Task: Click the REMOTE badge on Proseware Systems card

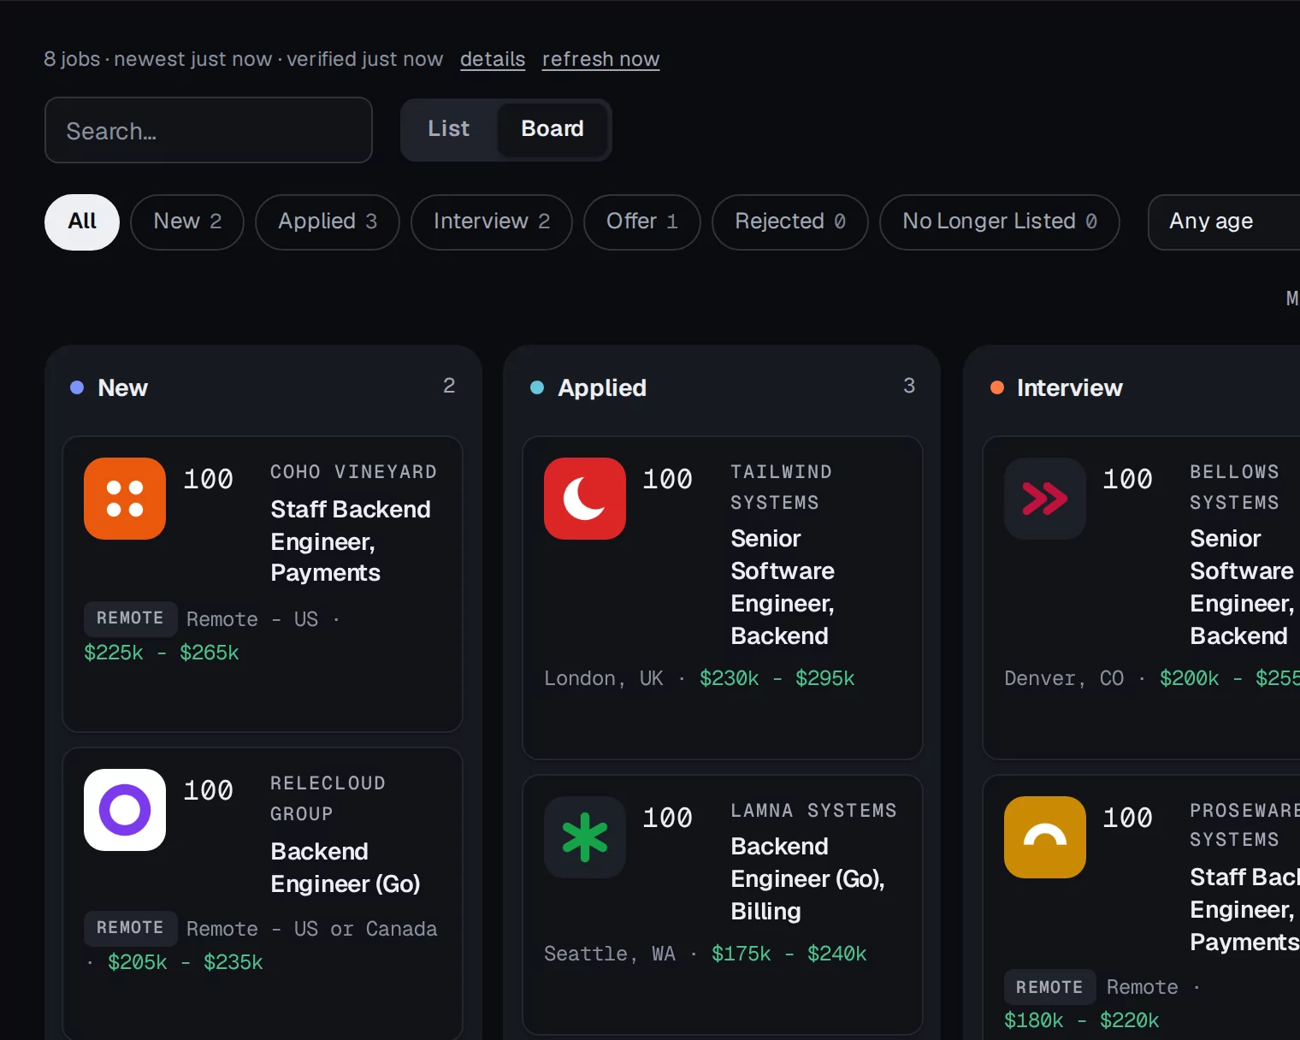Action: 1049,988
